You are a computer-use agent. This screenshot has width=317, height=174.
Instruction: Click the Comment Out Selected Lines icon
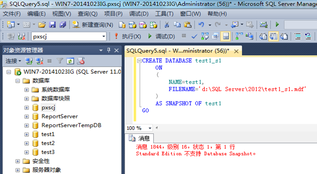coord(298,36)
